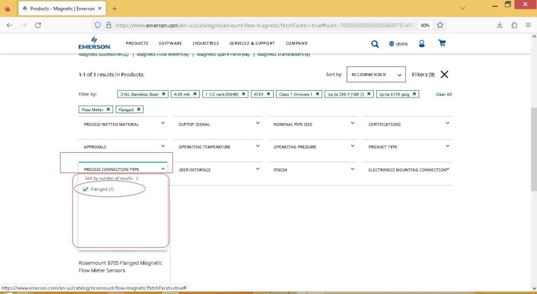Expand the Operating Pressure filter
Image resolution: width=537 pixels, height=294 pixels.
point(313,146)
